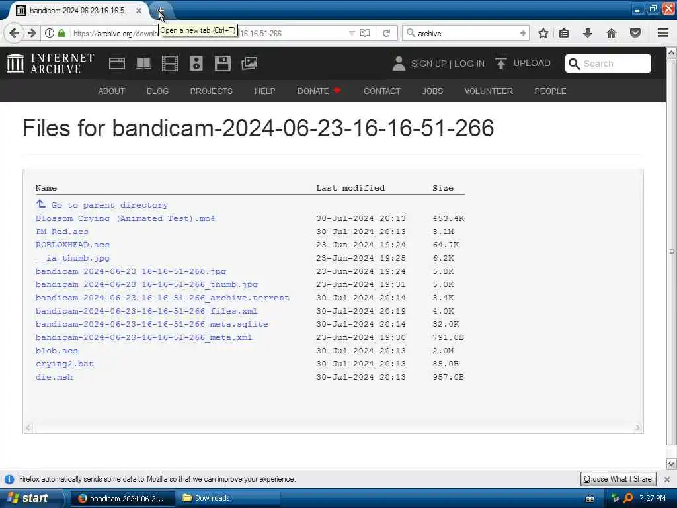This screenshot has width=677, height=508.
Task: Click the SIGN UP | LOG IN link
Action: (448, 63)
